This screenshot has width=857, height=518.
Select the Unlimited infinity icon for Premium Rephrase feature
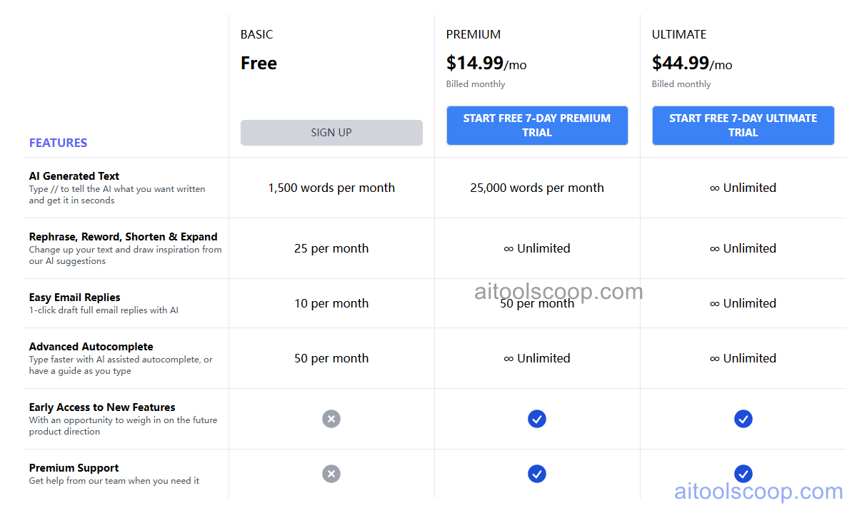point(509,248)
